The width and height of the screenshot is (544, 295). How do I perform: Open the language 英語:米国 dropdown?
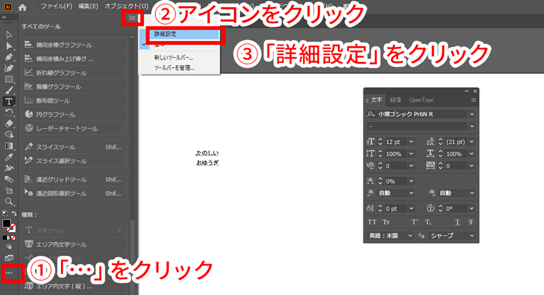click(x=390, y=236)
